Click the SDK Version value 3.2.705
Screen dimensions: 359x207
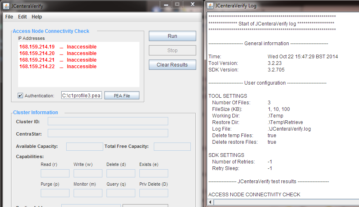tap(276, 70)
